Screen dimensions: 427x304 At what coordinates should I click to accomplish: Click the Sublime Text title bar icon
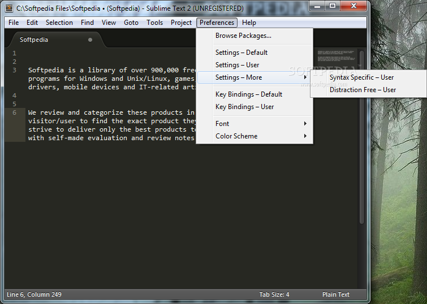(9, 8)
